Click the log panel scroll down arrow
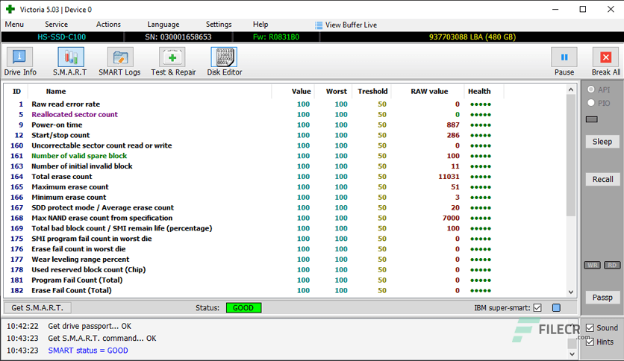 pyautogui.click(x=572, y=354)
